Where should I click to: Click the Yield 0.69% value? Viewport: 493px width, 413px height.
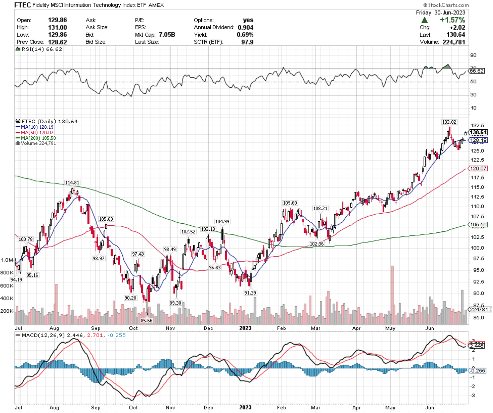(x=245, y=34)
